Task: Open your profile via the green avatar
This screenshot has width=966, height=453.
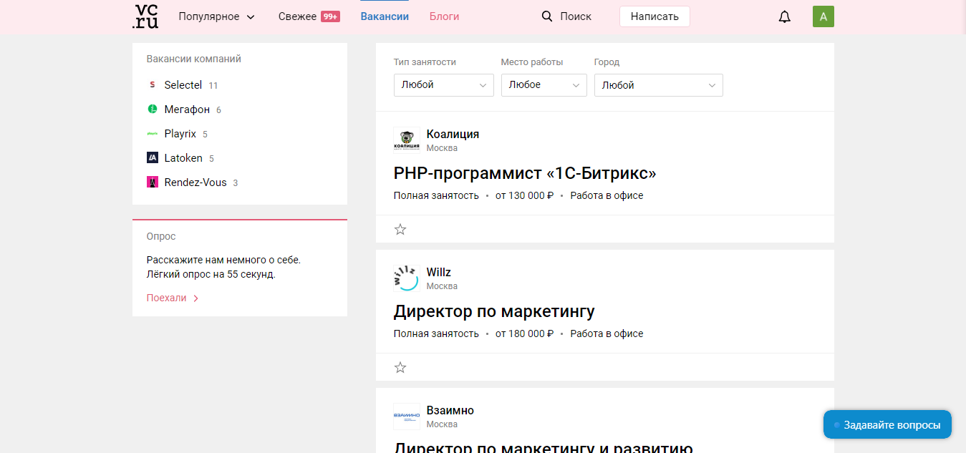Action: click(823, 16)
